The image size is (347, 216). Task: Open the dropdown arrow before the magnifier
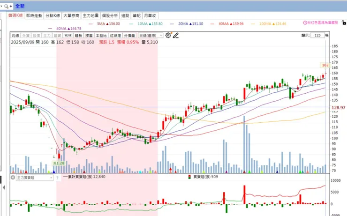click(1, 6)
